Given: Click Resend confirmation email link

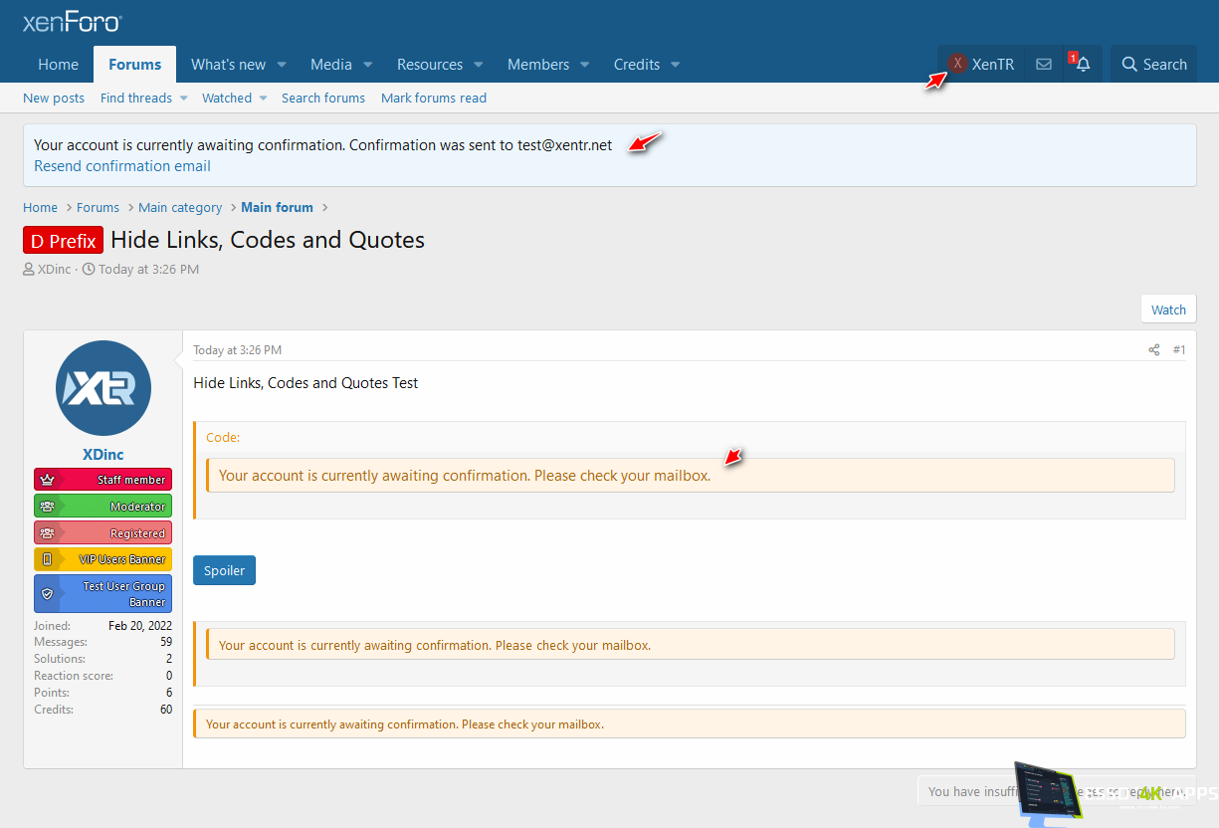Looking at the screenshot, I should point(122,166).
